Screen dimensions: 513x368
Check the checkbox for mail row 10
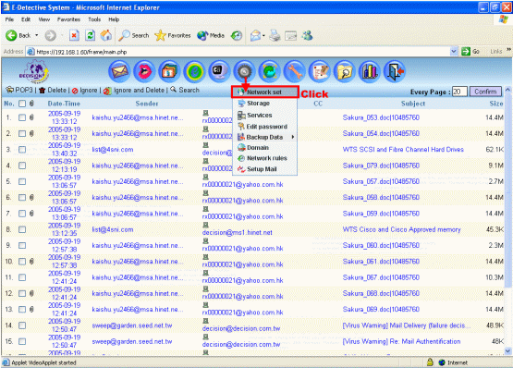pos(22,262)
